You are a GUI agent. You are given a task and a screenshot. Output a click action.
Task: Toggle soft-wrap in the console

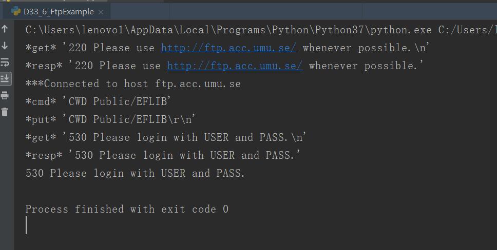point(5,62)
